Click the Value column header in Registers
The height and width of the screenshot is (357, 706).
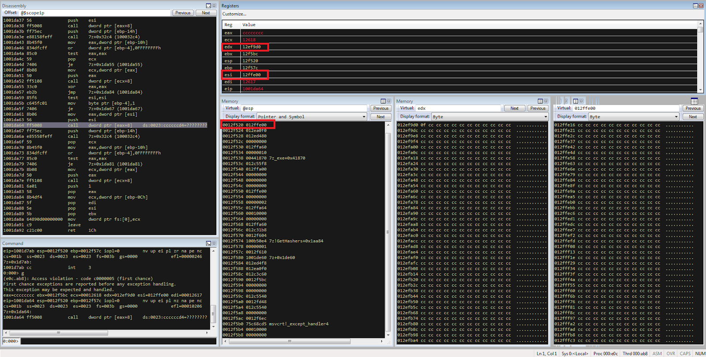pos(249,25)
